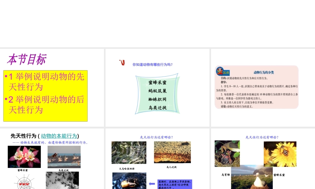Select the bee on yellow flower photo
The width and height of the screenshot is (315, 189).
click(x=280, y=154)
